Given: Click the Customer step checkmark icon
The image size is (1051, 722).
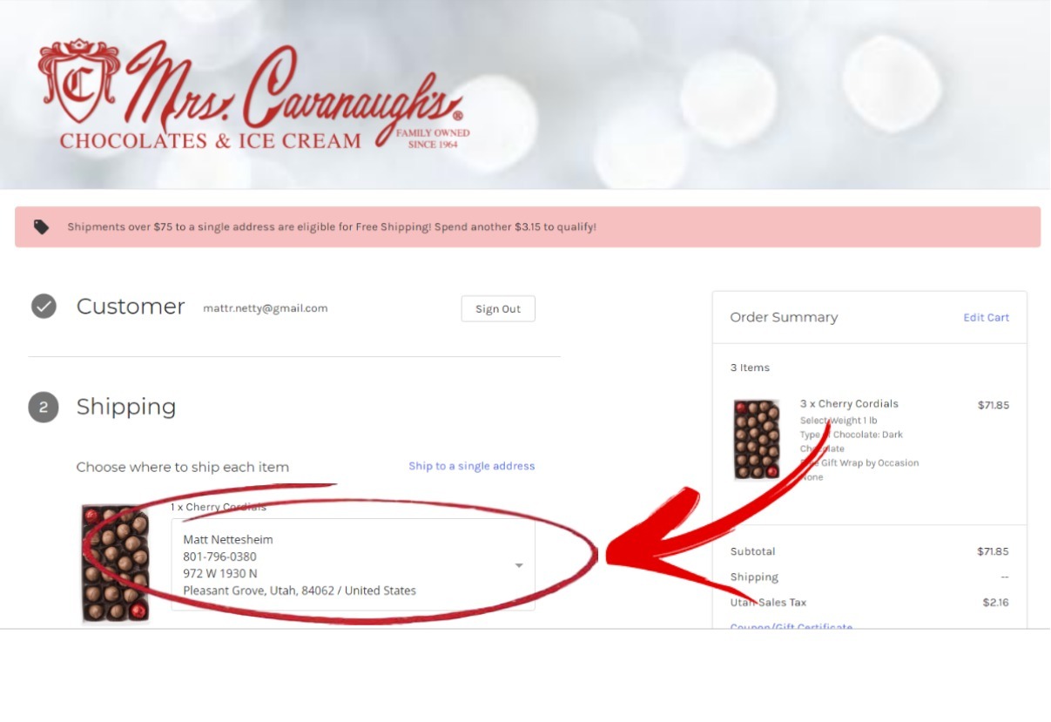Looking at the screenshot, I should (44, 307).
